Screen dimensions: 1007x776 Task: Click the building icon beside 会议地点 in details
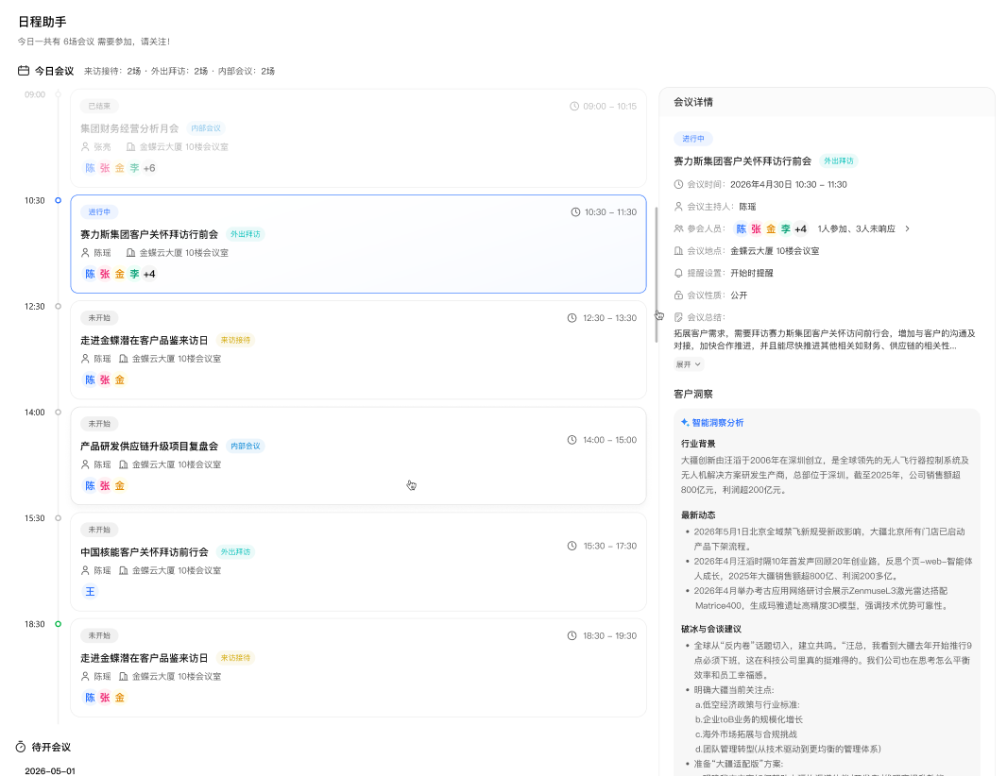(678, 250)
